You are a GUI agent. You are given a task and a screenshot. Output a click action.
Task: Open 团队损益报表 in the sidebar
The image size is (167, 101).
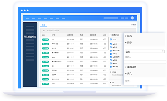click(x=30, y=37)
